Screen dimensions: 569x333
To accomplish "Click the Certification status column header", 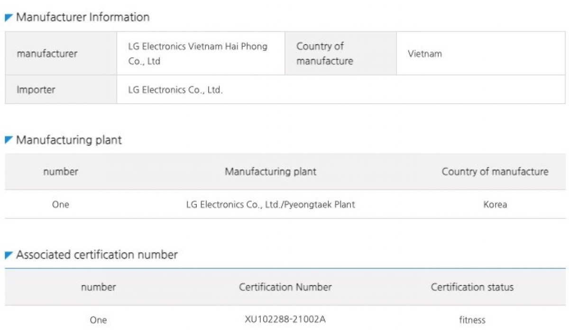I will pyautogui.click(x=472, y=287).
